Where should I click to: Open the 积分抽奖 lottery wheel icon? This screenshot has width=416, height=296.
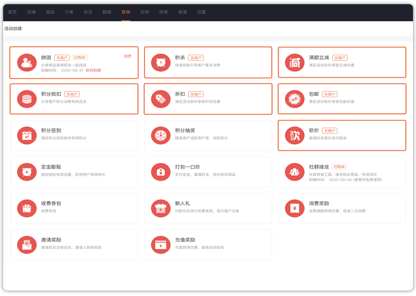(161, 135)
